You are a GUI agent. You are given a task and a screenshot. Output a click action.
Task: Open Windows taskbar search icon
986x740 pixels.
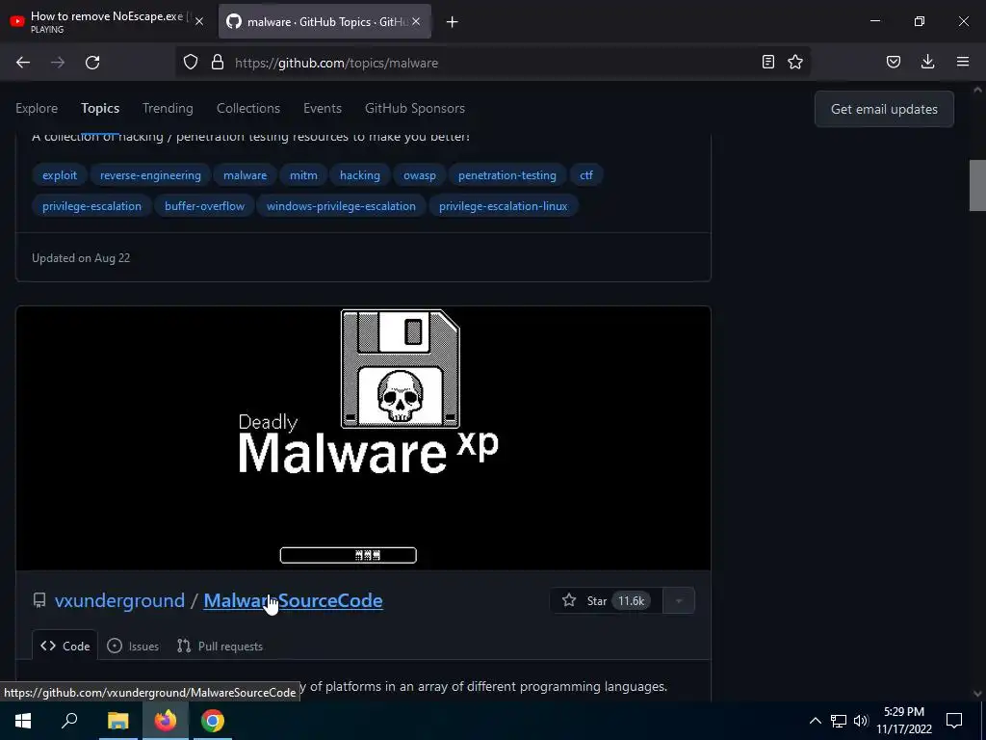tap(69, 721)
